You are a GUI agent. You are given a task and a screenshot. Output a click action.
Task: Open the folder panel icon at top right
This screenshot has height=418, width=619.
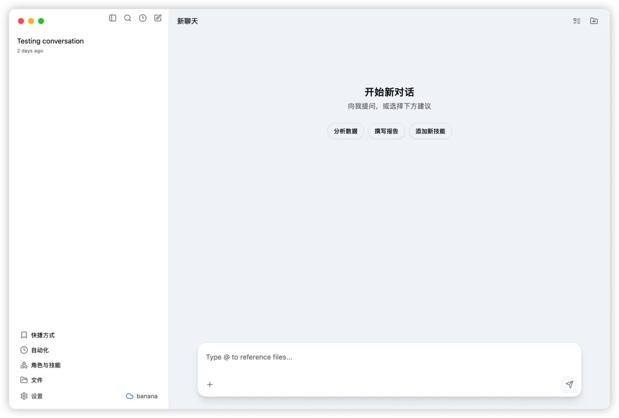(x=594, y=21)
